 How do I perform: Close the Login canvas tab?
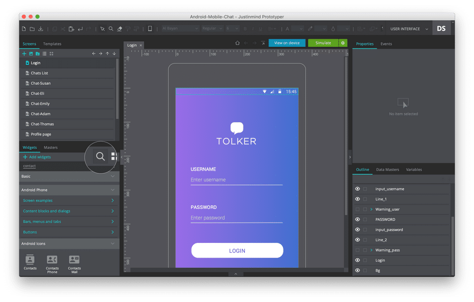pyautogui.click(x=141, y=45)
